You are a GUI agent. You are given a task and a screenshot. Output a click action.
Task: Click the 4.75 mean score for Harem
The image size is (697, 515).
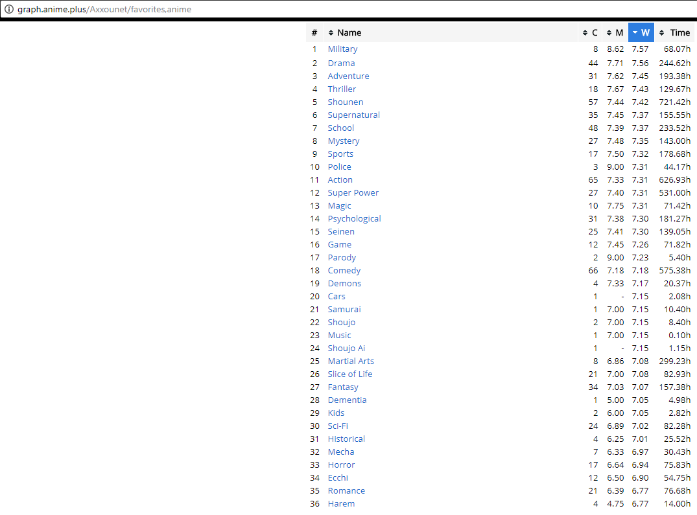point(615,503)
